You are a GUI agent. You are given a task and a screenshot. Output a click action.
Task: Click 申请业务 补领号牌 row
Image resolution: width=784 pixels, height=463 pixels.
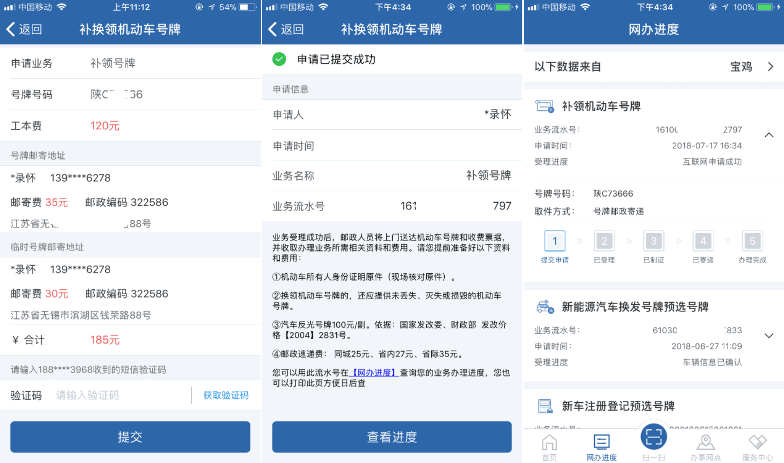[130, 63]
